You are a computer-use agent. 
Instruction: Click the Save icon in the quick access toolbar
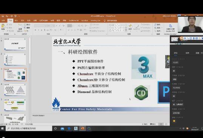[3, 16]
